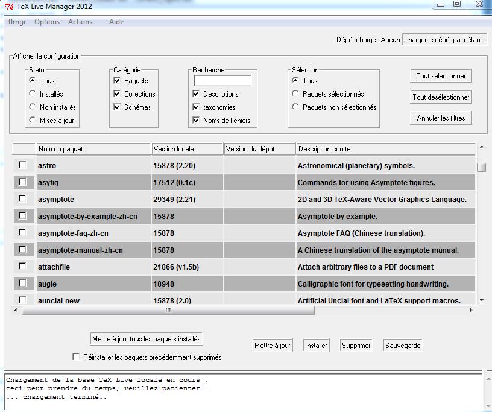Check the box for the asyfig package

(22, 182)
